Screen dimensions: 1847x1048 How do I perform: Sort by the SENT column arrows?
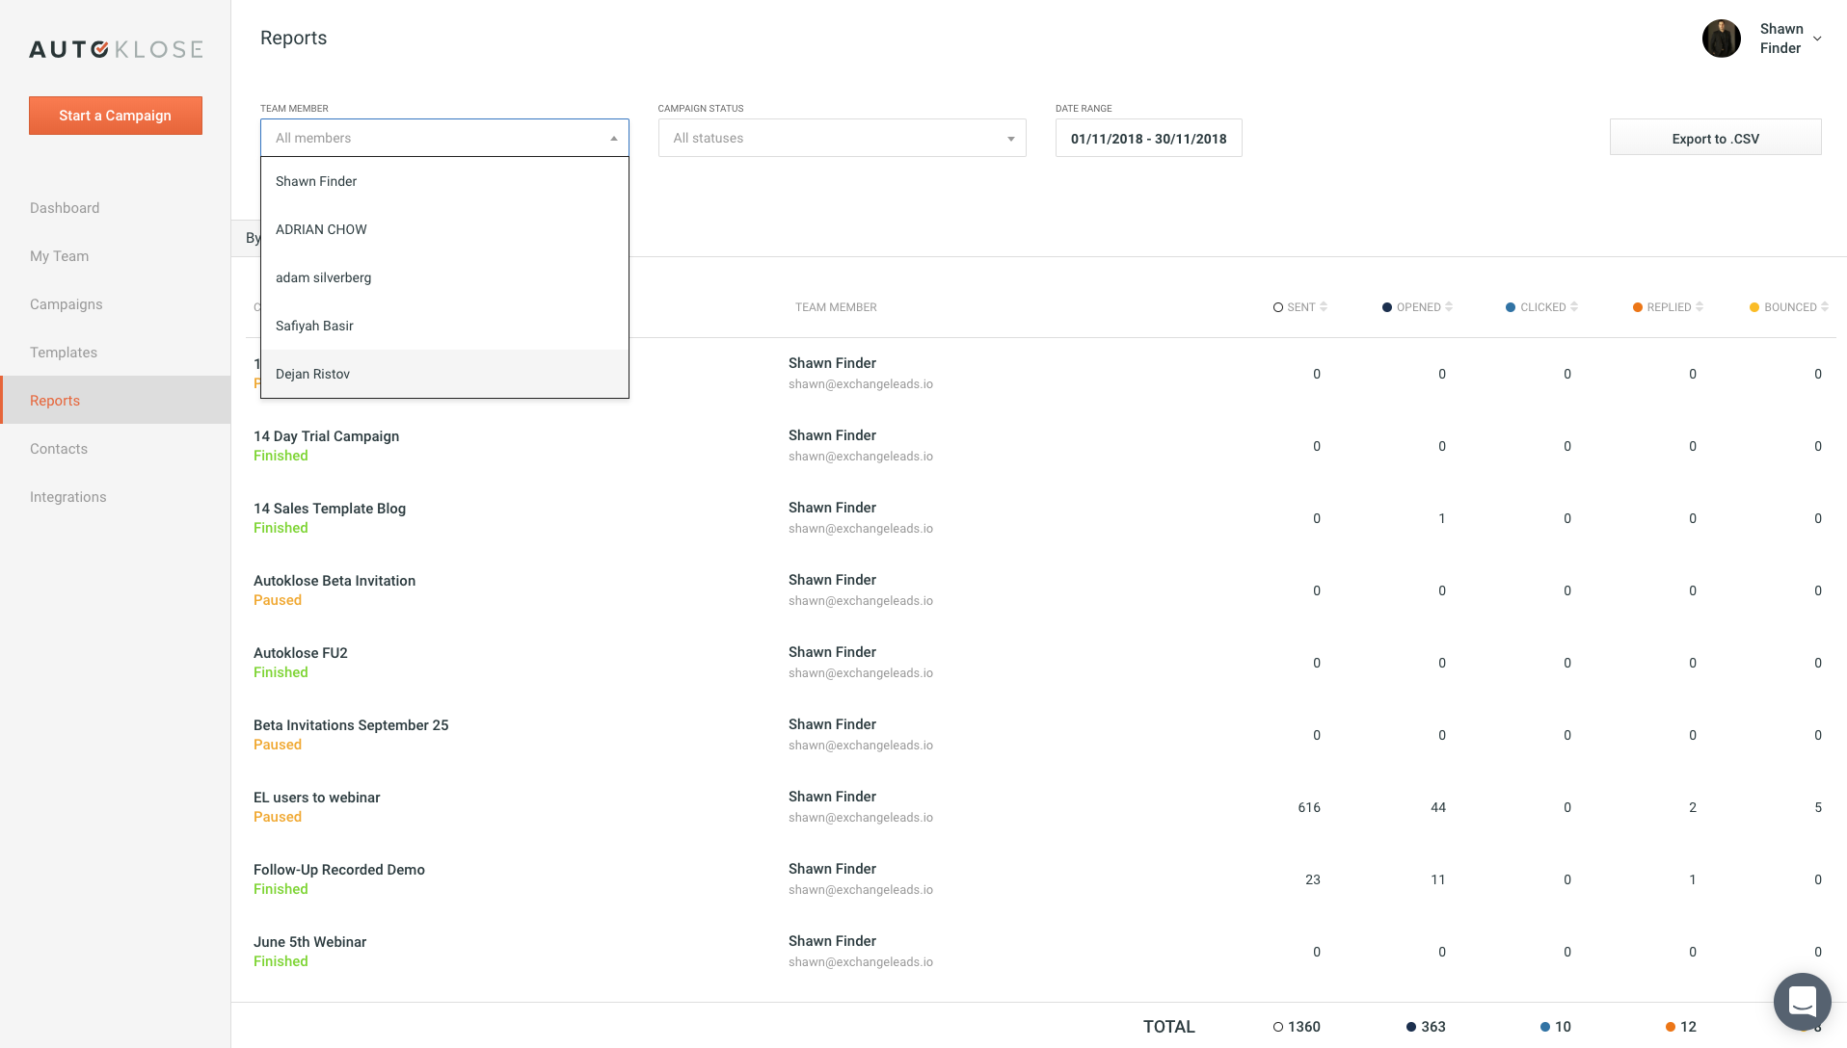click(x=1324, y=307)
